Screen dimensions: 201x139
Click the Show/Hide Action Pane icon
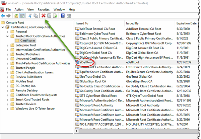click(69, 16)
